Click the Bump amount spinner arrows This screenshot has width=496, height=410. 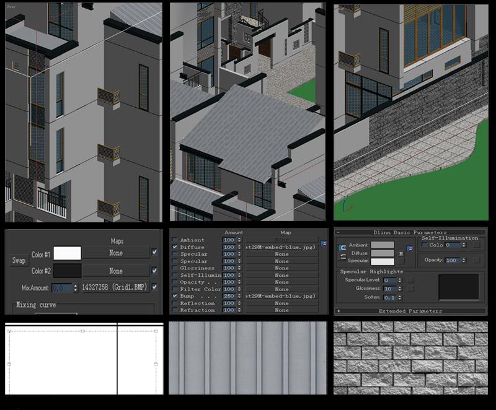pyautogui.click(x=239, y=296)
